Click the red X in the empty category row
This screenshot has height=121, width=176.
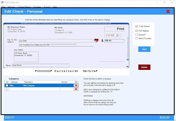click(76, 89)
